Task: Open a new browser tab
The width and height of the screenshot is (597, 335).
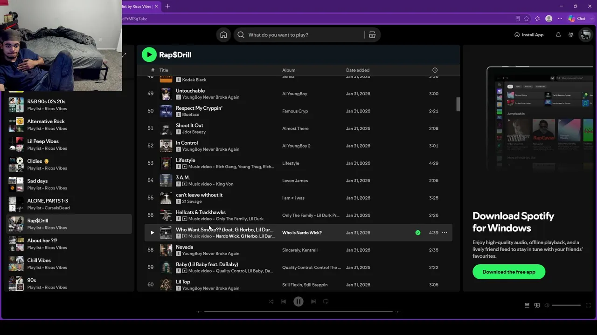Action: pyautogui.click(x=167, y=6)
